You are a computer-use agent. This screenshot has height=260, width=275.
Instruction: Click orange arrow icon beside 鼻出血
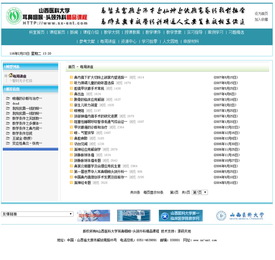pyautogui.click(x=71, y=94)
